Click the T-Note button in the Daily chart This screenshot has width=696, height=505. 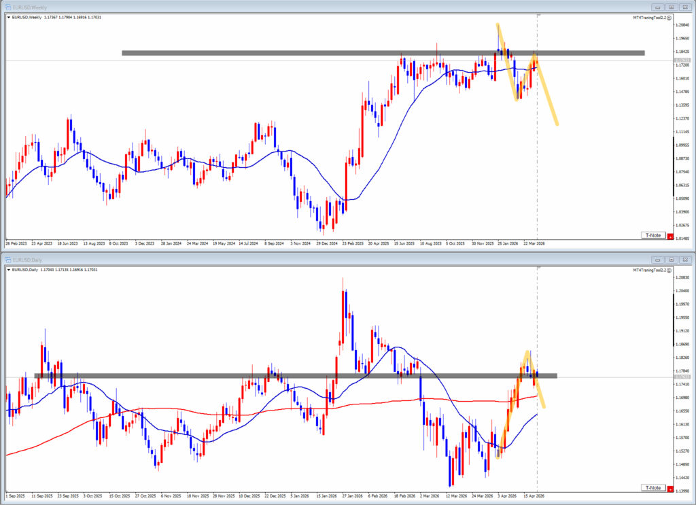tap(652, 488)
